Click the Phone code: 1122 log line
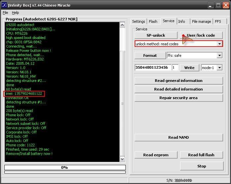 (x=20, y=145)
